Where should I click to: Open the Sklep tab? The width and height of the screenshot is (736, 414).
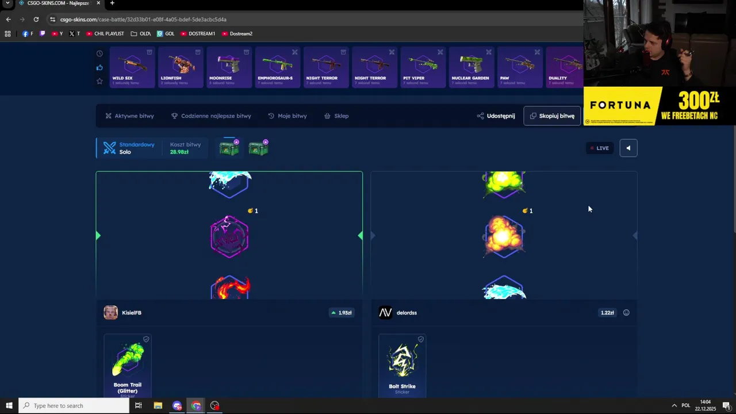click(x=336, y=116)
